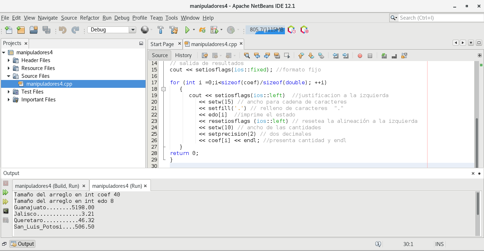
Task: Click the Build Project hammer icon
Action: [161, 30]
